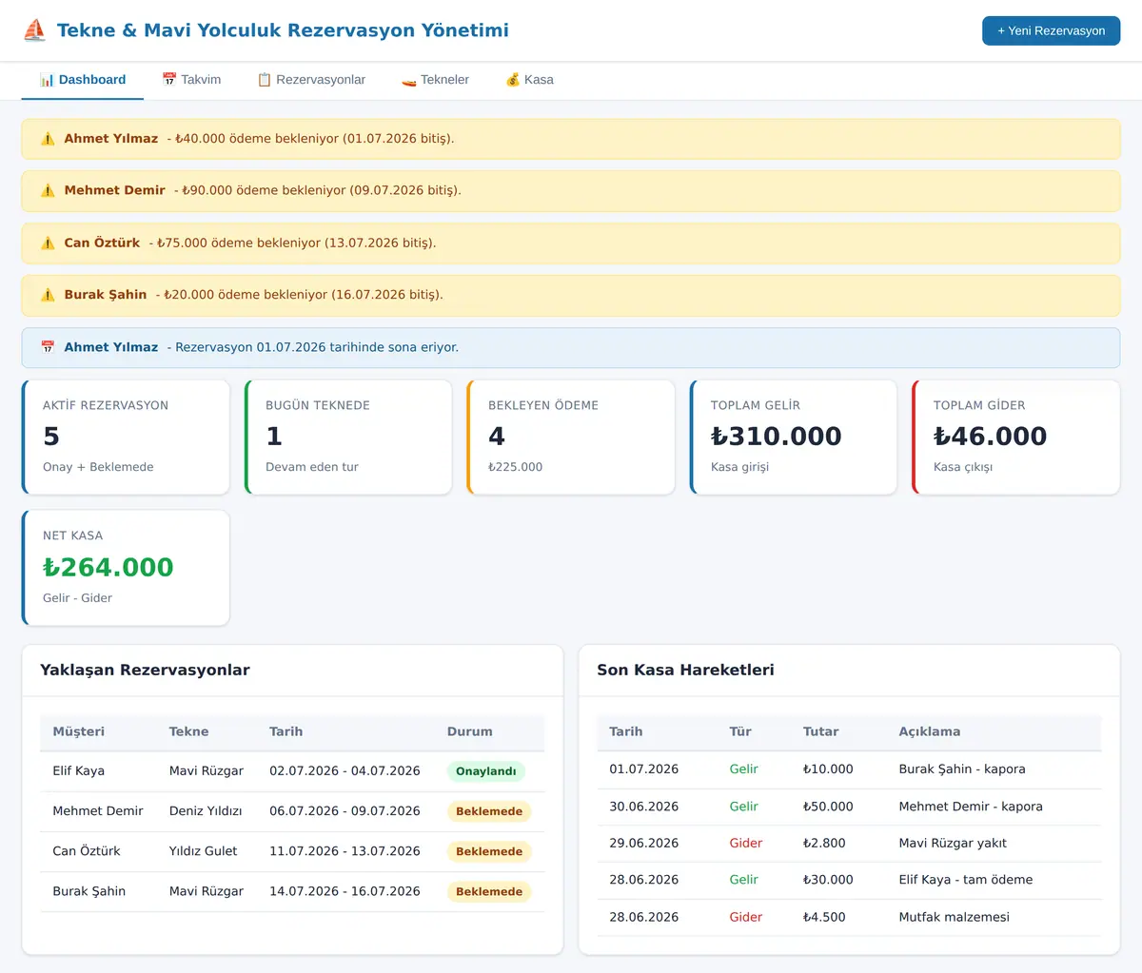
Task: Click the Mutfak malzemesi expense entry
Action: tap(955, 917)
